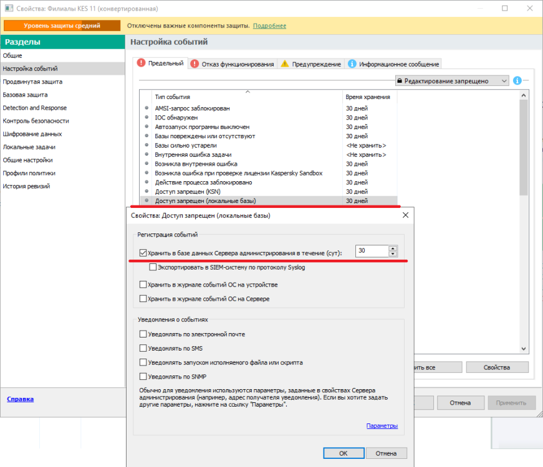Screen dimensions: 543x467
Task: Open the Detection and Response section
Action: [x=62, y=108]
